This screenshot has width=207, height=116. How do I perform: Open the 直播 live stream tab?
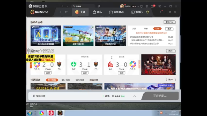[137, 12]
